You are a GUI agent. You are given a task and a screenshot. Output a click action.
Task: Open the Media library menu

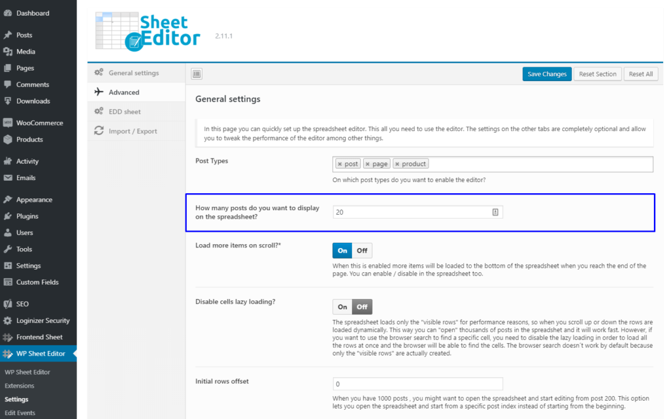point(25,52)
